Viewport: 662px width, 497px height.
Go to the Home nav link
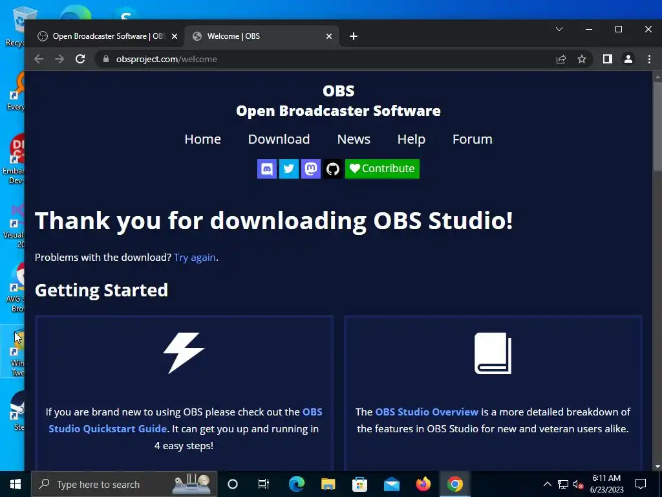(x=202, y=139)
